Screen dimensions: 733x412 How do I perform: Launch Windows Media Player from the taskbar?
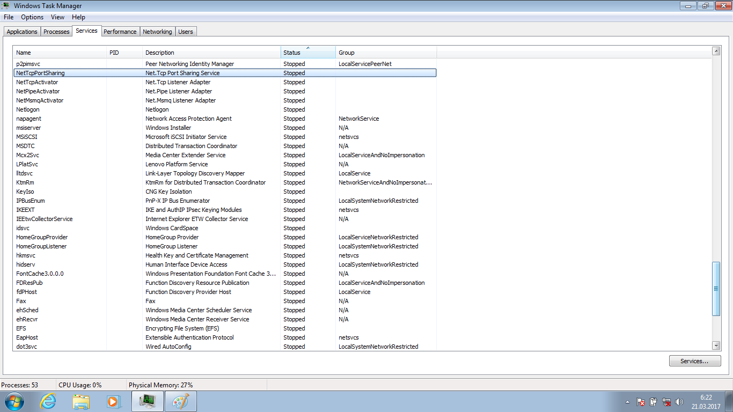coord(113,401)
